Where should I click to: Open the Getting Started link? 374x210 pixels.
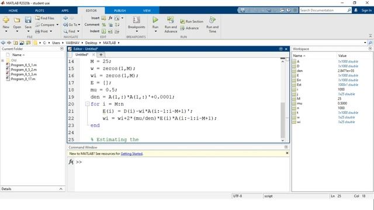131,154
